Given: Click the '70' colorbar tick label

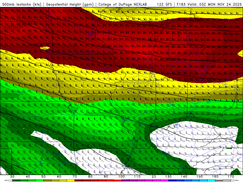Looking at the screenshot, I should pos(75,177).
